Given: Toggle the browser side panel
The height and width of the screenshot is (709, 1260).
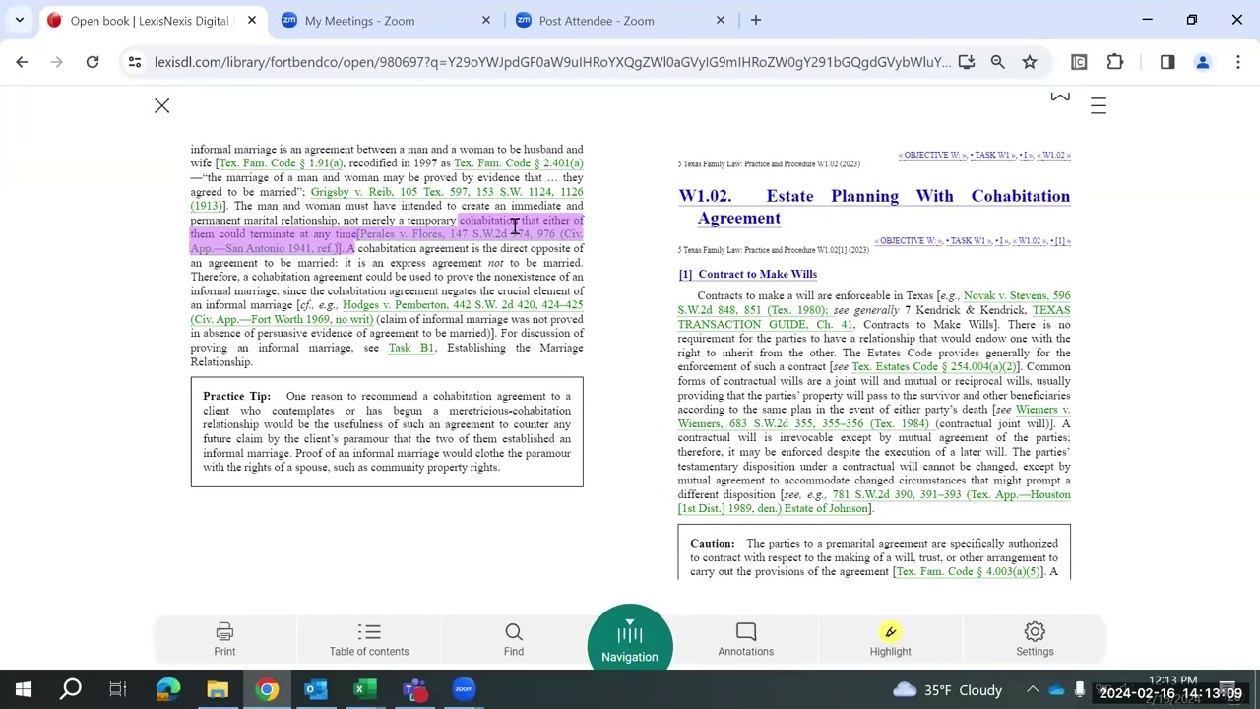Looking at the screenshot, I should pyautogui.click(x=1167, y=62).
